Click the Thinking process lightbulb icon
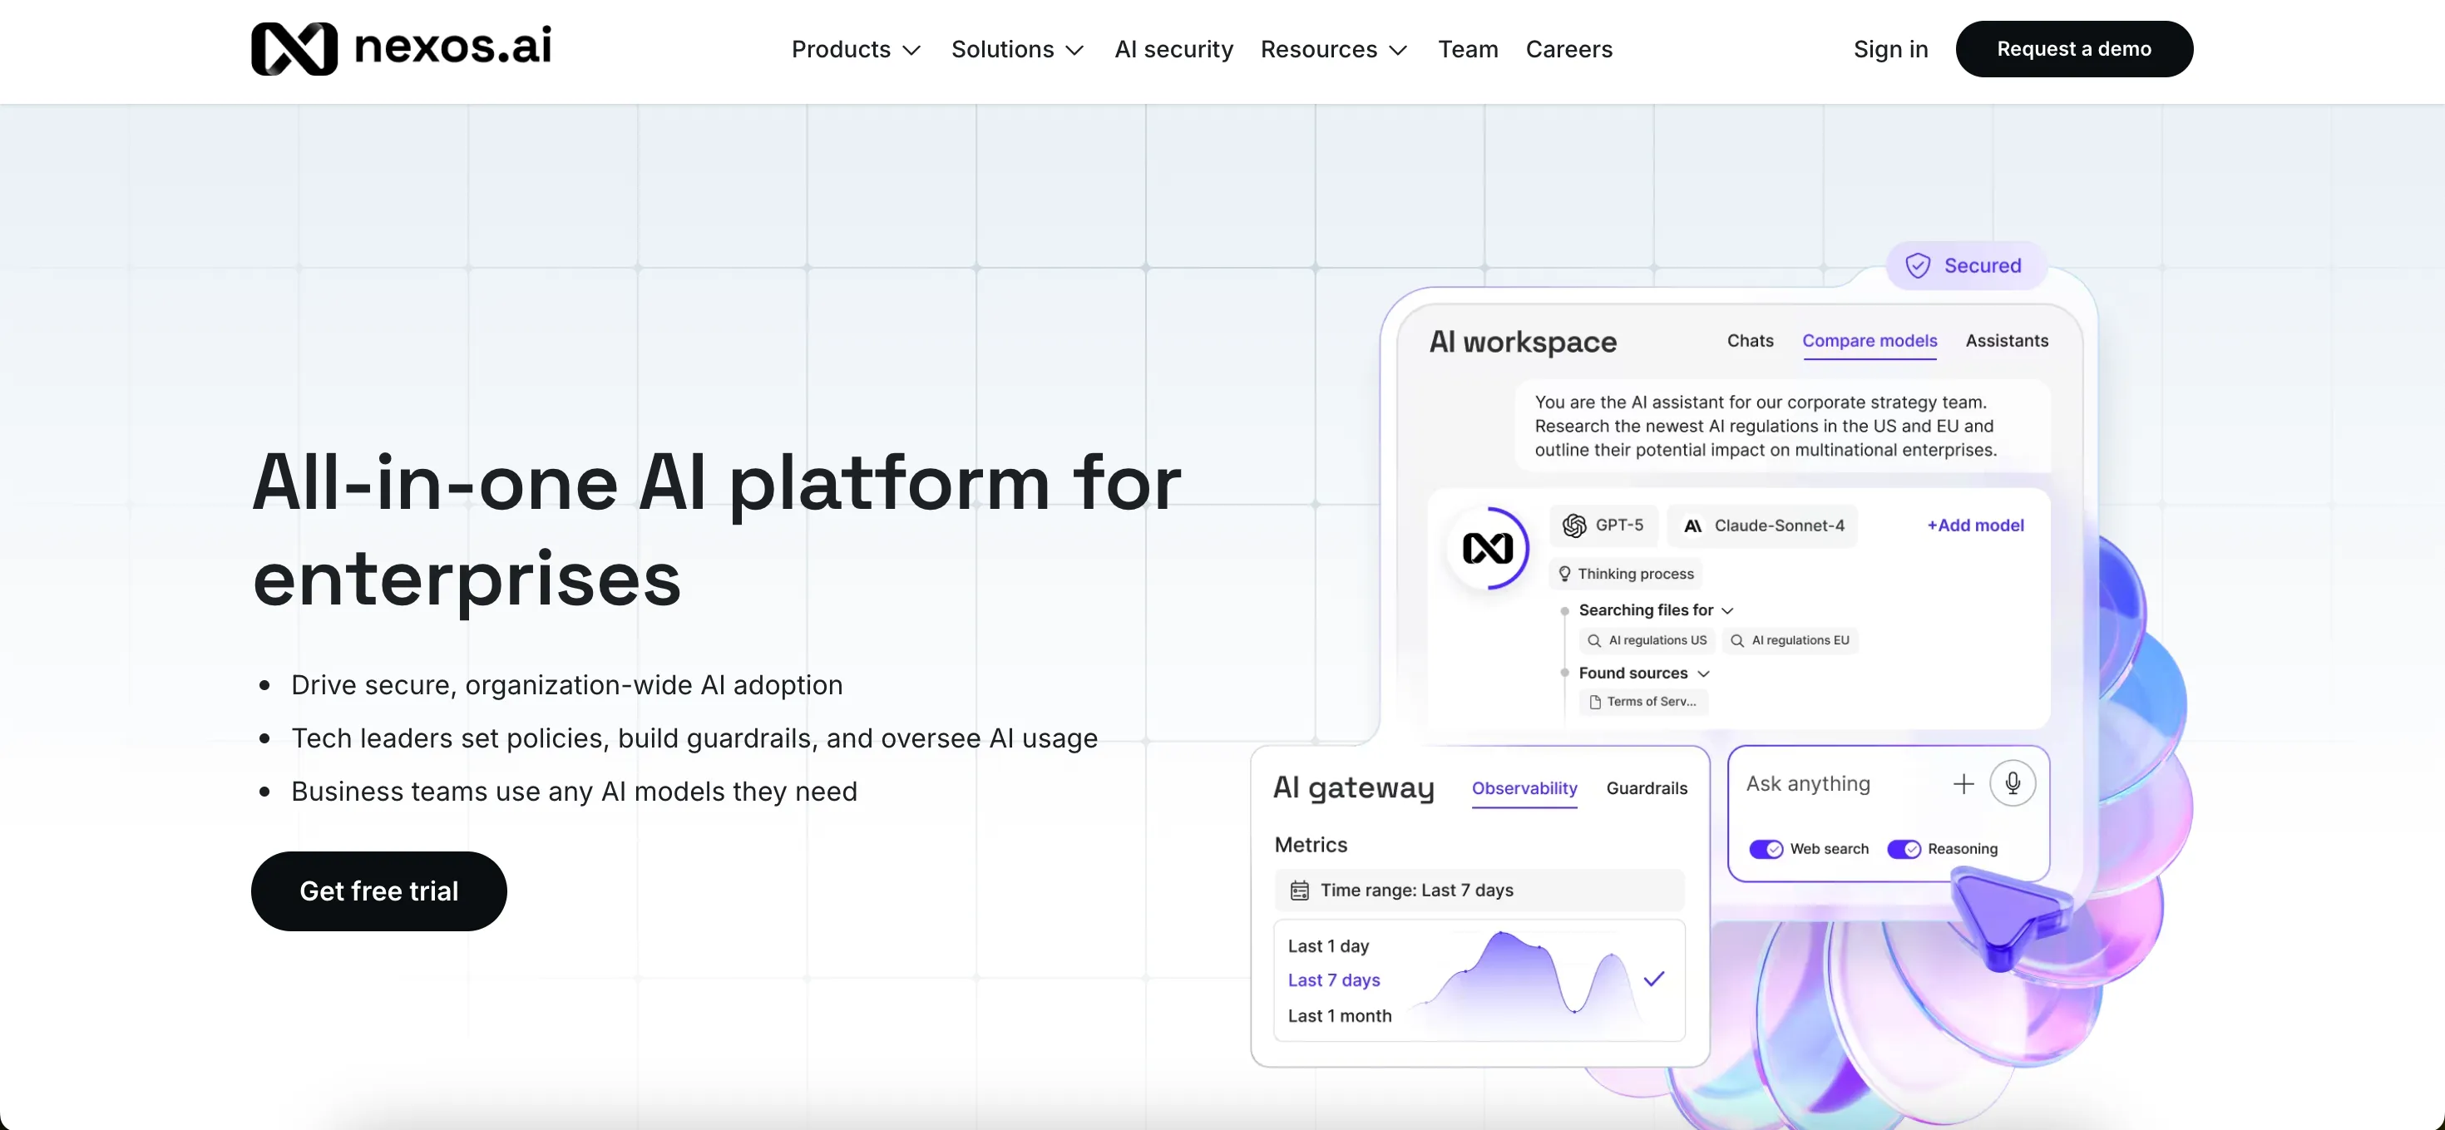2445x1130 pixels. [1564, 574]
